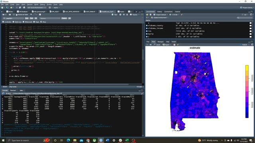
Task: Toggle Whole word checkbox
Action: pos(24,22)
